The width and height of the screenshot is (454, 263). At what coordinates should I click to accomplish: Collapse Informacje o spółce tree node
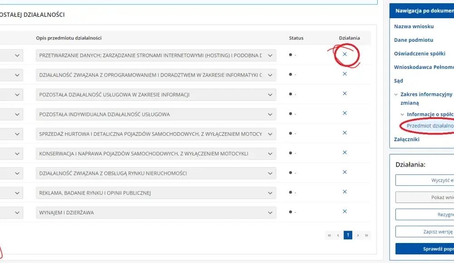402,114
